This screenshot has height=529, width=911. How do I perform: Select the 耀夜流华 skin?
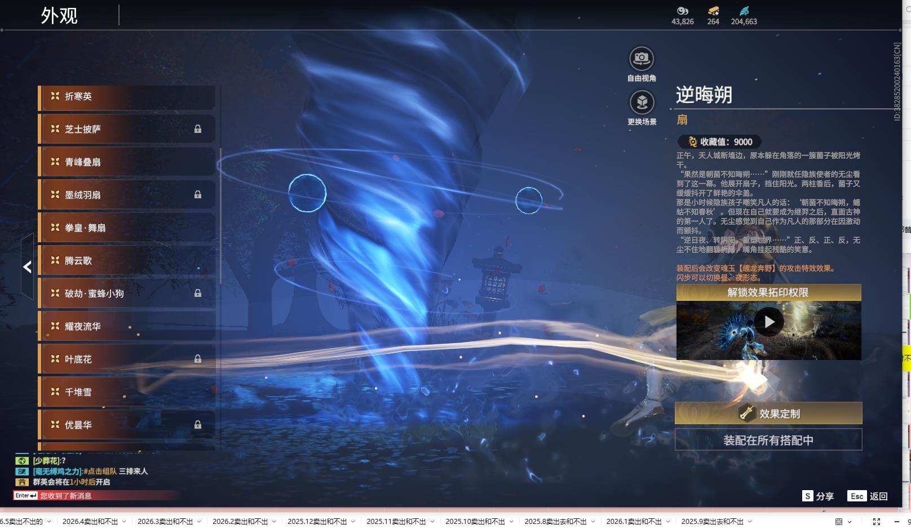tap(127, 326)
